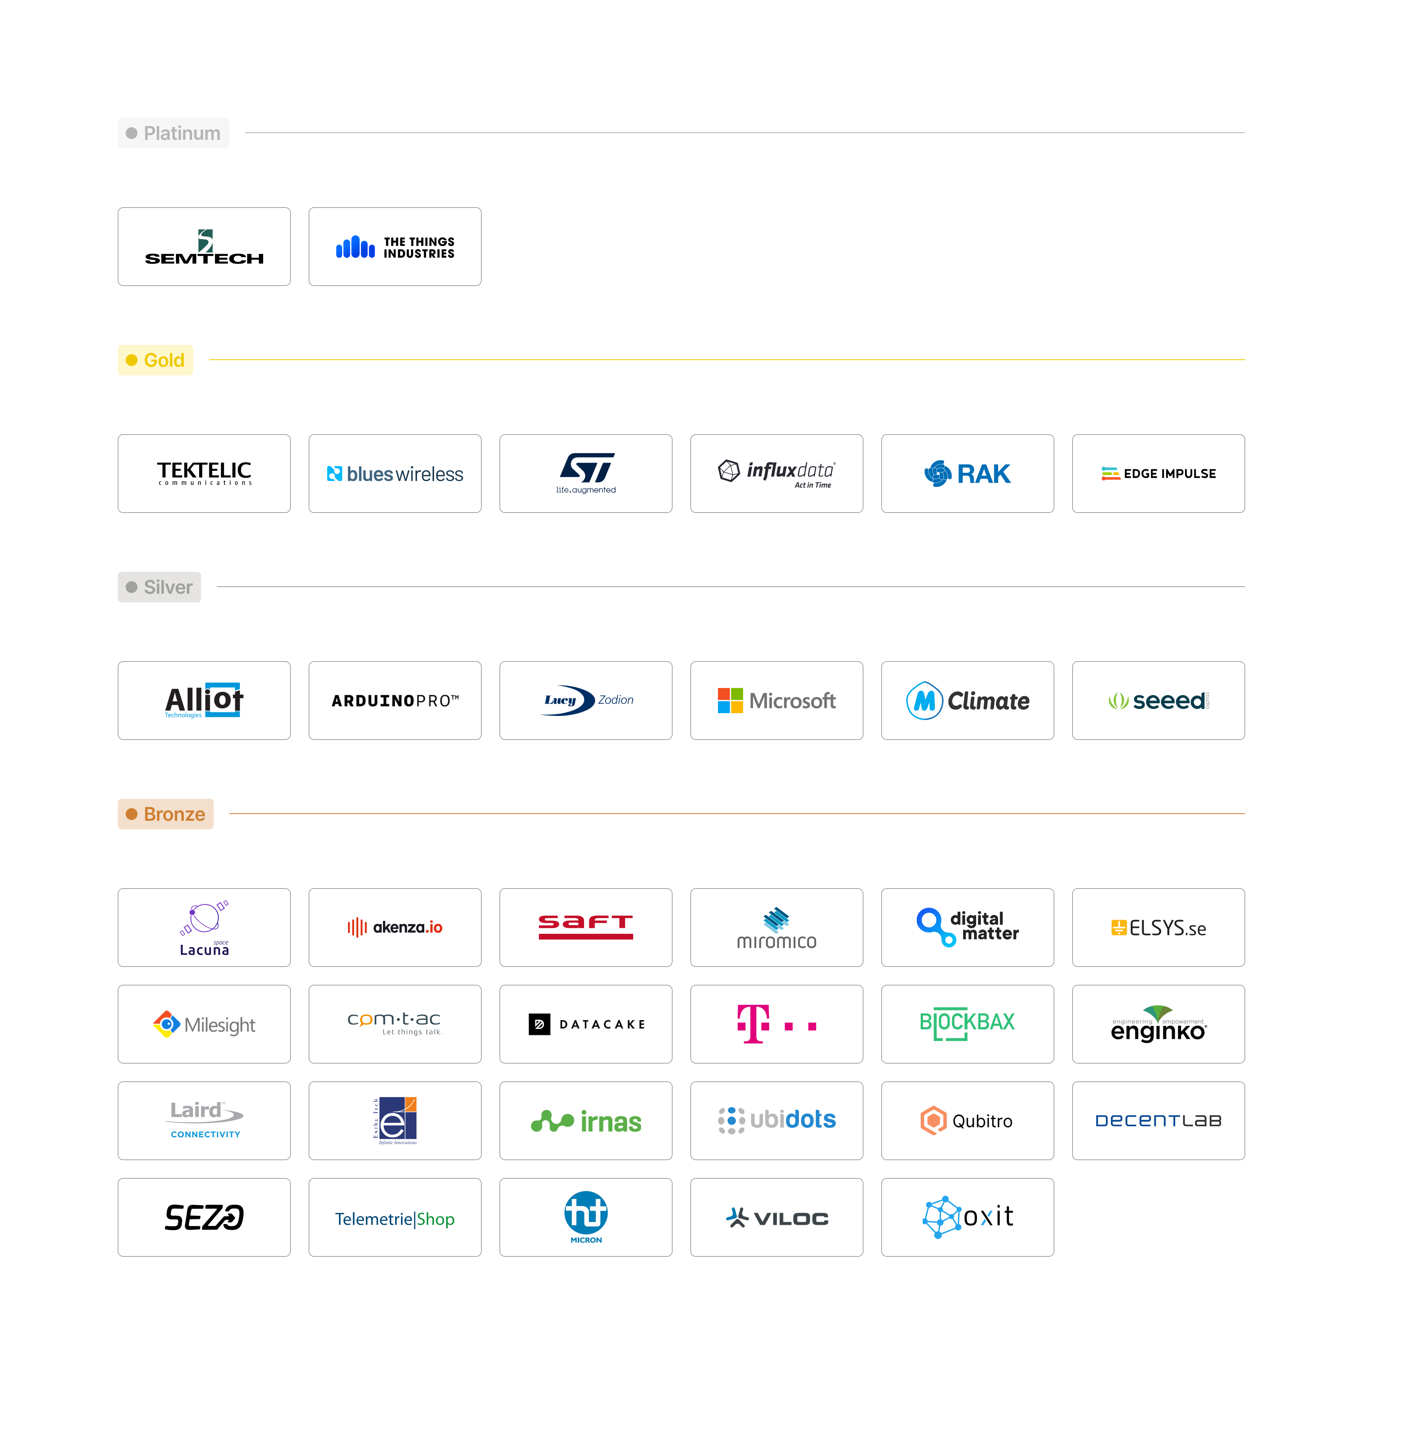
Task: Select the Bronze tier label
Action: (x=166, y=814)
